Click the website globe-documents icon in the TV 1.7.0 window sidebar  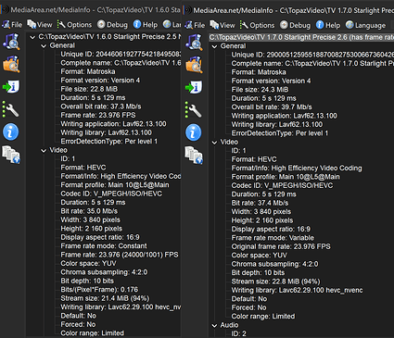(194, 156)
